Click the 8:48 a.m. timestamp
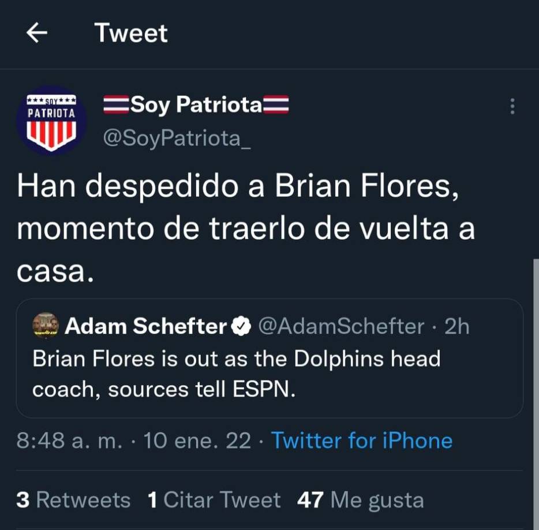This screenshot has width=539, height=530. coord(69,440)
